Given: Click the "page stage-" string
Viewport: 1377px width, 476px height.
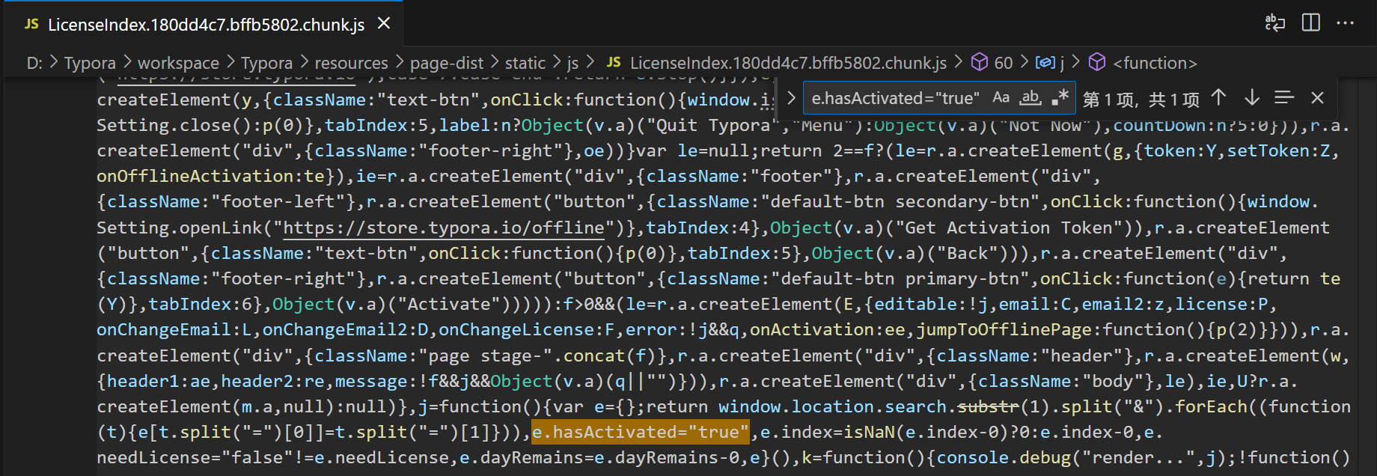Looking at the screenshot, I should tap(485, 356).
